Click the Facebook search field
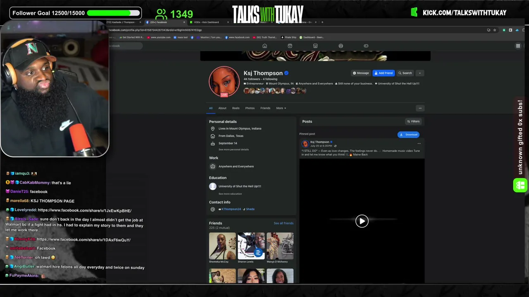The width and height of the screenshot is (529, 297). (x=125, y=46)
